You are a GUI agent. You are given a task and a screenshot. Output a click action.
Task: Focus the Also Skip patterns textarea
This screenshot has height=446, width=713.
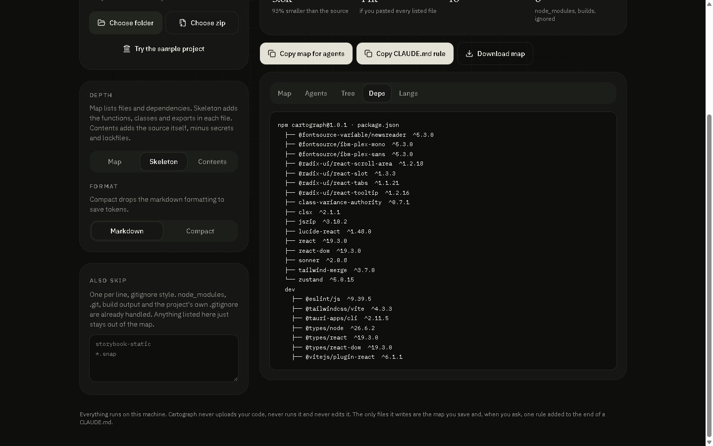(164, 358)
